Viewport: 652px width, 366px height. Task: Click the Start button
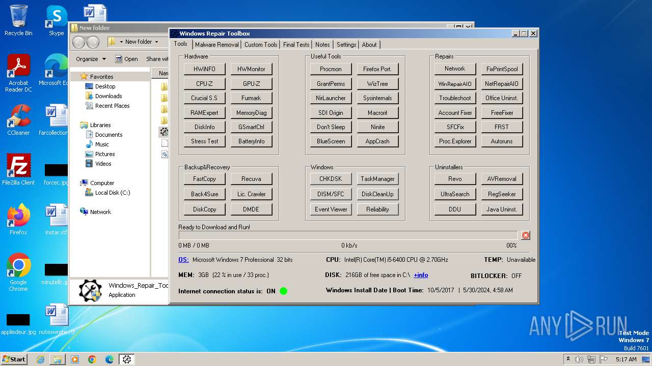[x=14, y=359]
